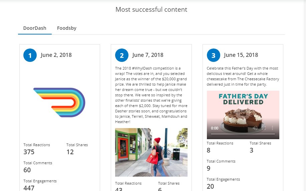Click the page's vertical scrollbar
Viewport: 306px width, 191px height.
coord(305,96)
